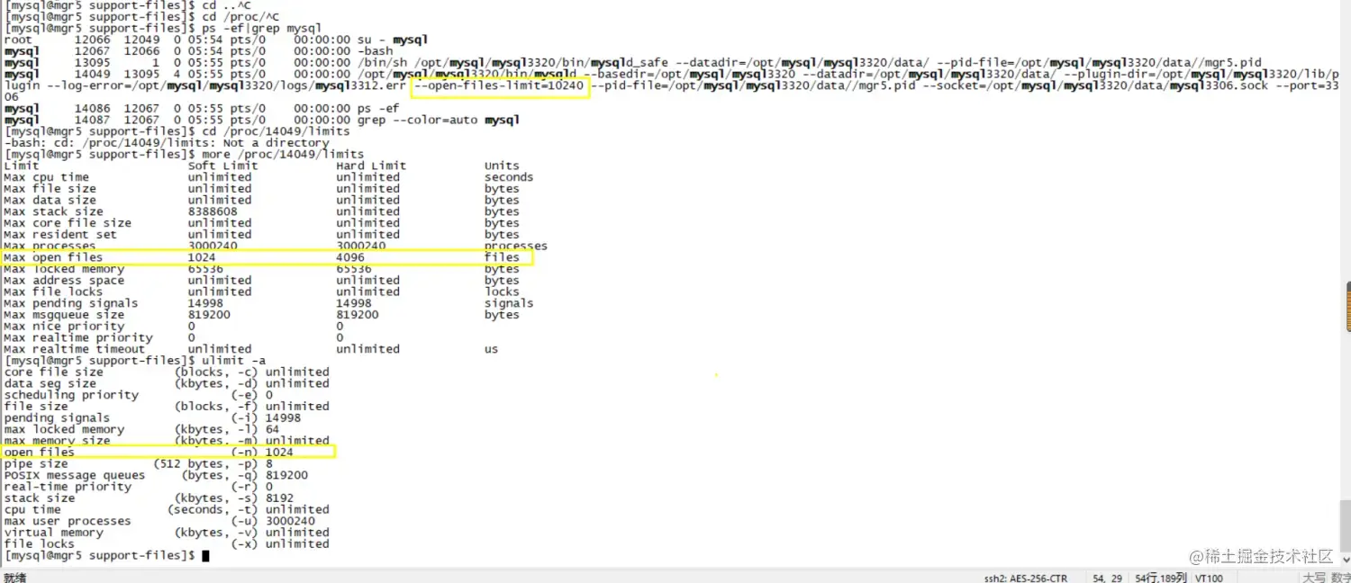Click the 'virtual memory' ulimit row
Screen dimensions: 1351x583
pos(167,533)
